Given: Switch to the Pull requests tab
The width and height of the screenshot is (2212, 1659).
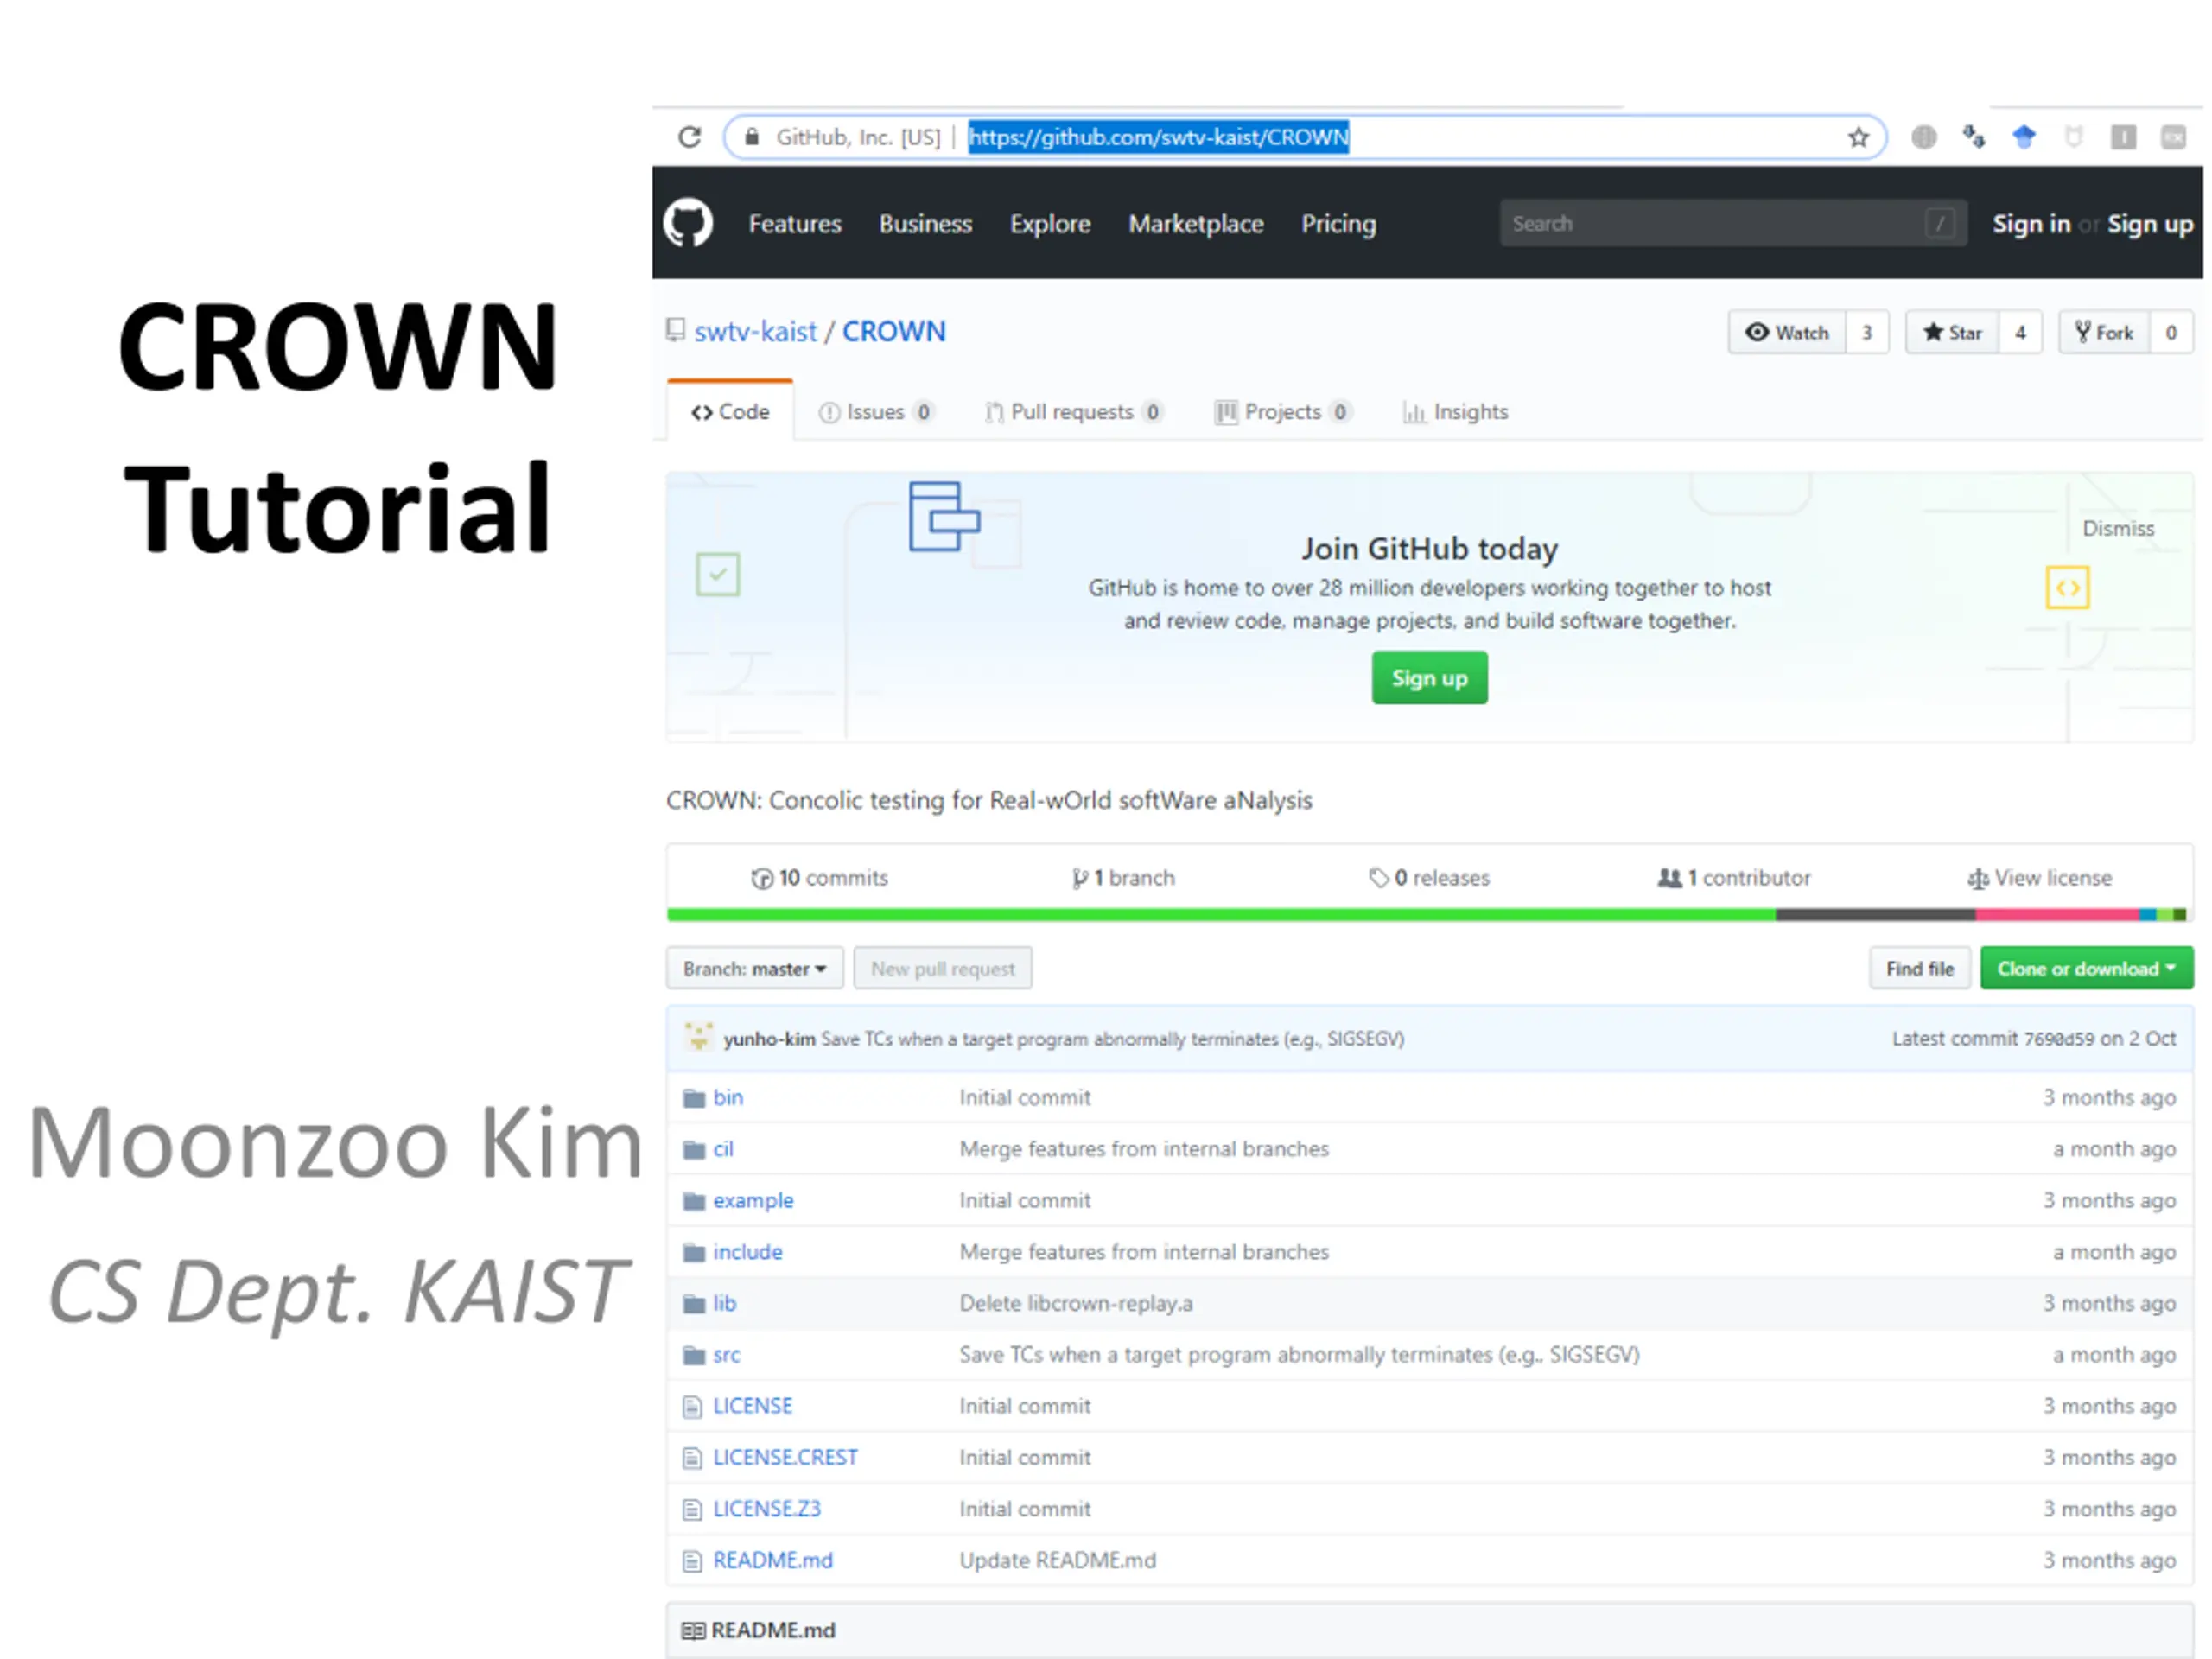Looking at the screenshot, I should point(1073,412).
